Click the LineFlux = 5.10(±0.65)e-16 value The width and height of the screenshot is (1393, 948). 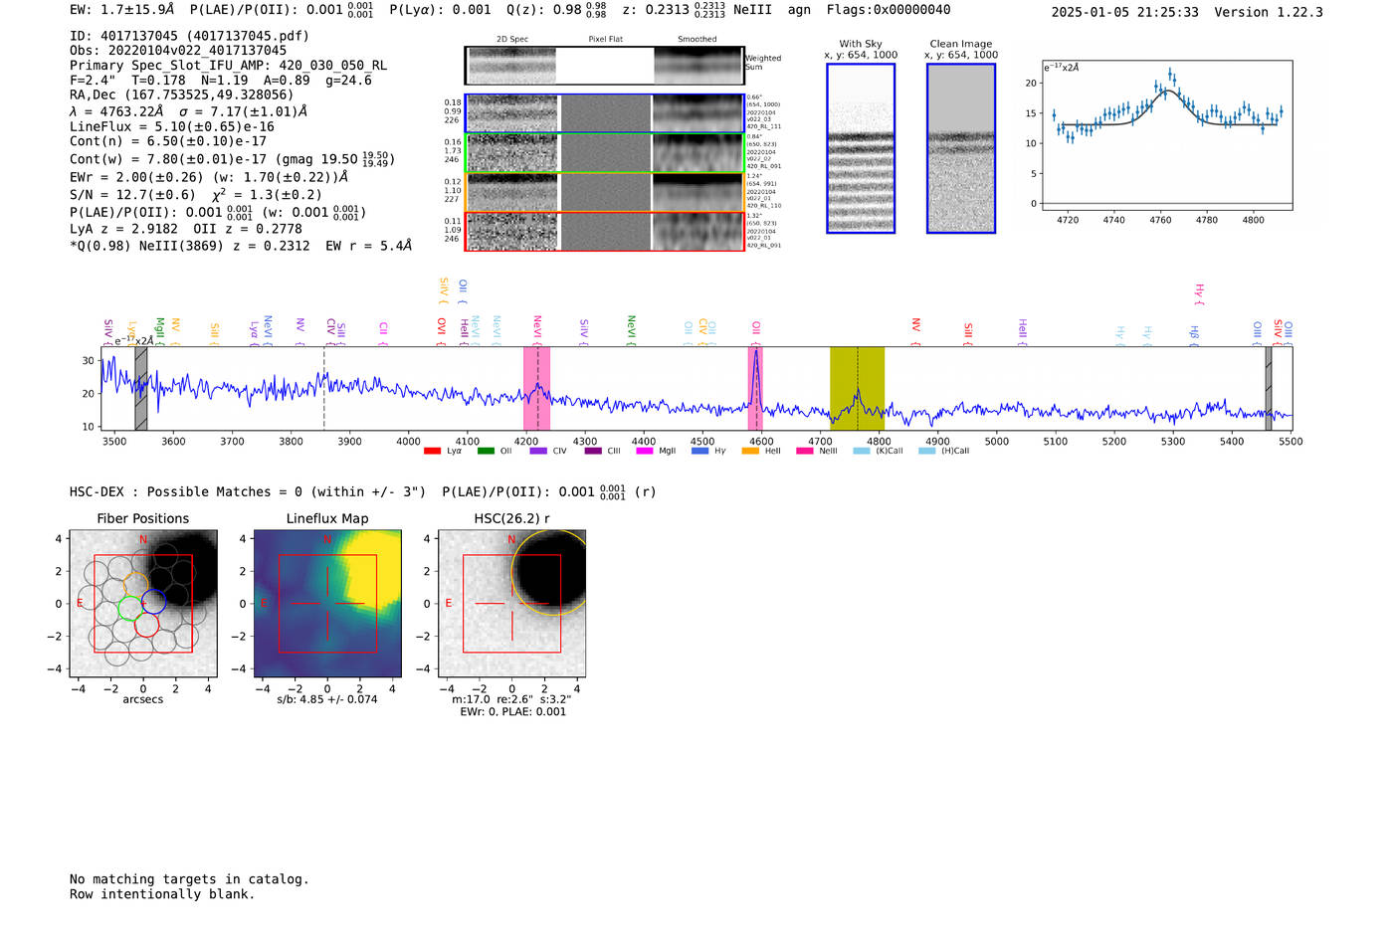click(x=172, y=126)
